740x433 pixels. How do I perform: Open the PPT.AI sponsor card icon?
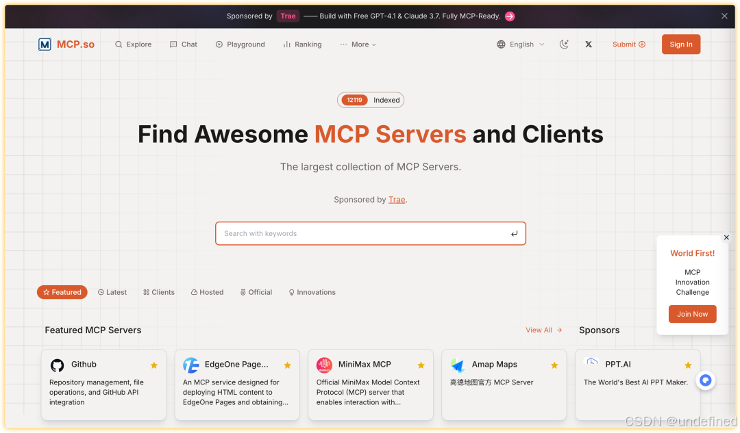coord(591,362)
